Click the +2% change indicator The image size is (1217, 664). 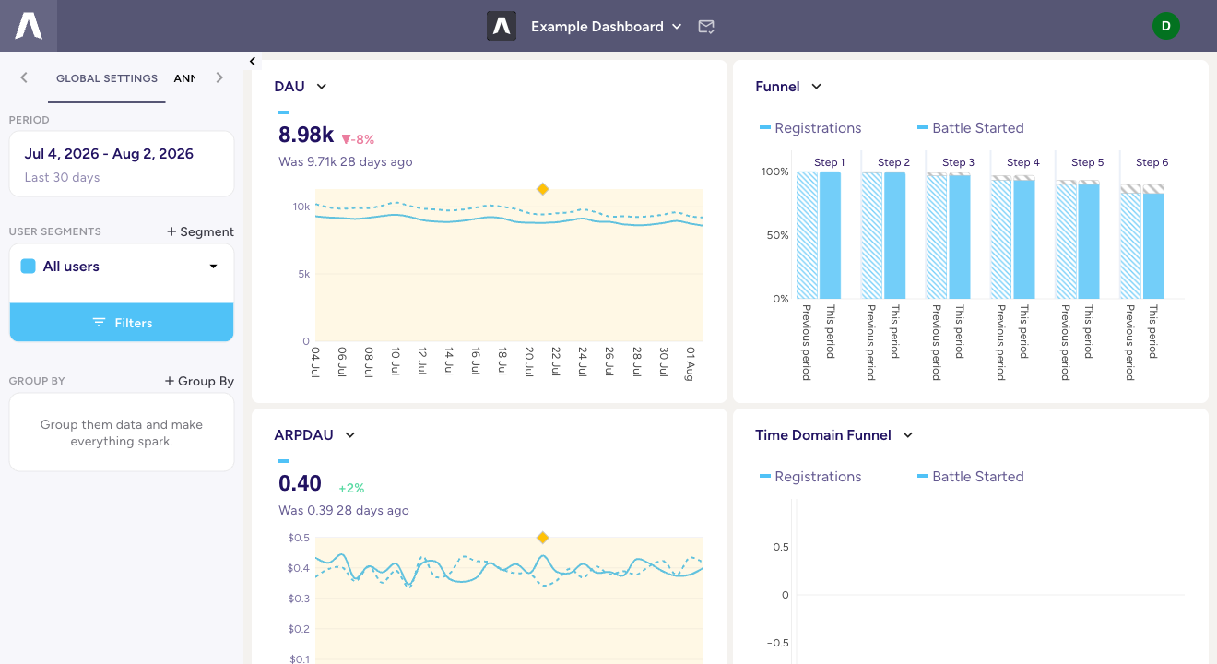[x=351, y=488]
